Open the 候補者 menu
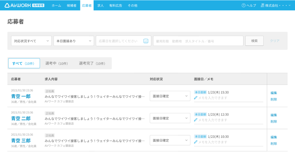The image size is (295, 158). pos(72,6)
